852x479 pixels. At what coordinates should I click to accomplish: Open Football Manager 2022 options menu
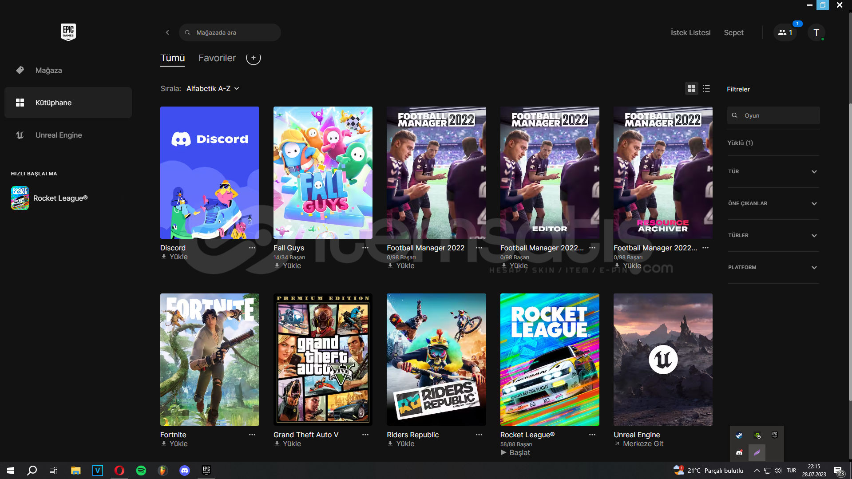coord(479,248)
